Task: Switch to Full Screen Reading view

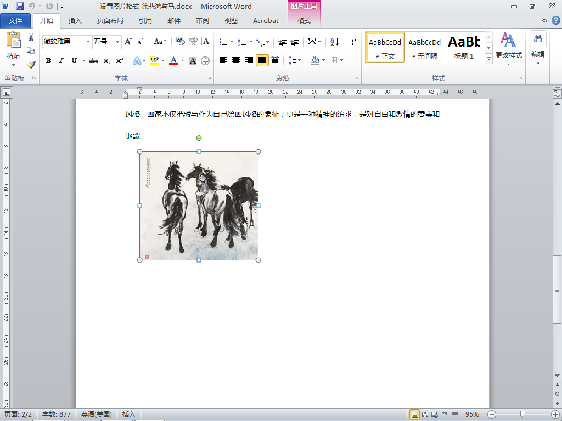Action: pyautogui.click(x=425, y=414)
